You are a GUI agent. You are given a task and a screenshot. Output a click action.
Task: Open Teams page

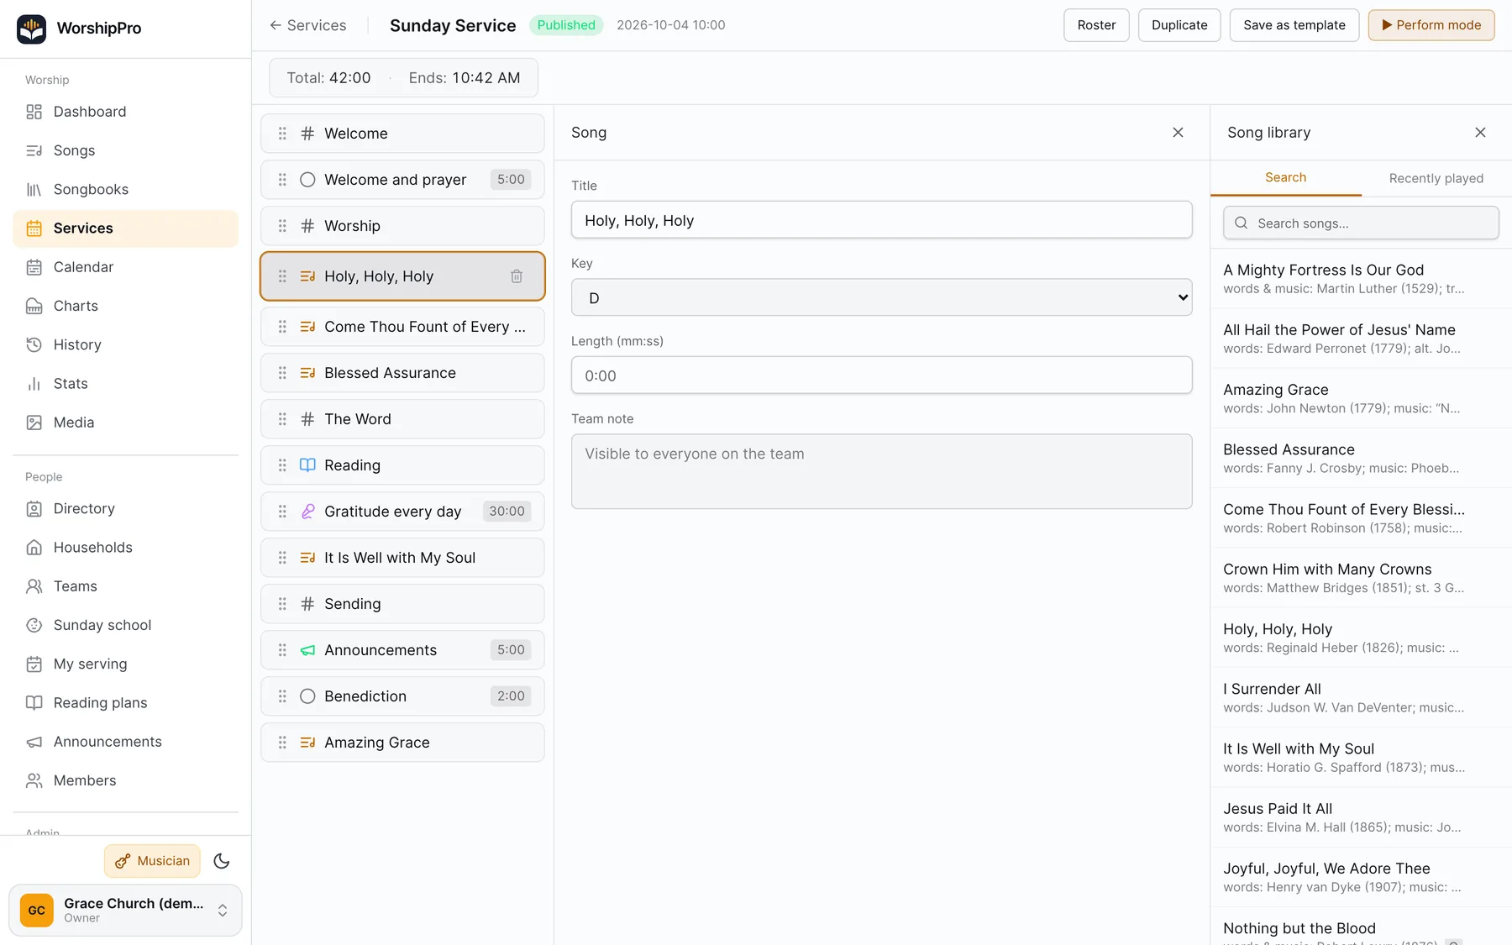(125, 586)
